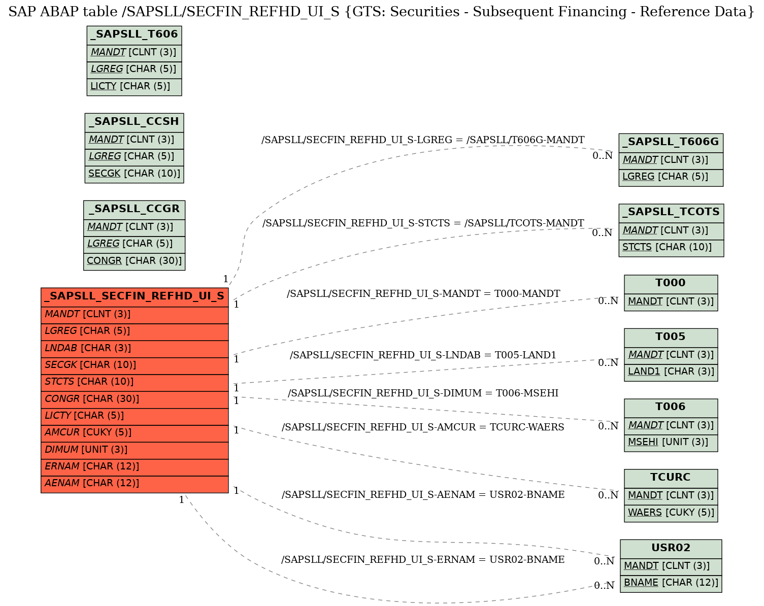Select BNAME [CHAR (12)] in USR02
Image resolution: width=764 pixels, height=606 pixels.
tap(671, 583)
